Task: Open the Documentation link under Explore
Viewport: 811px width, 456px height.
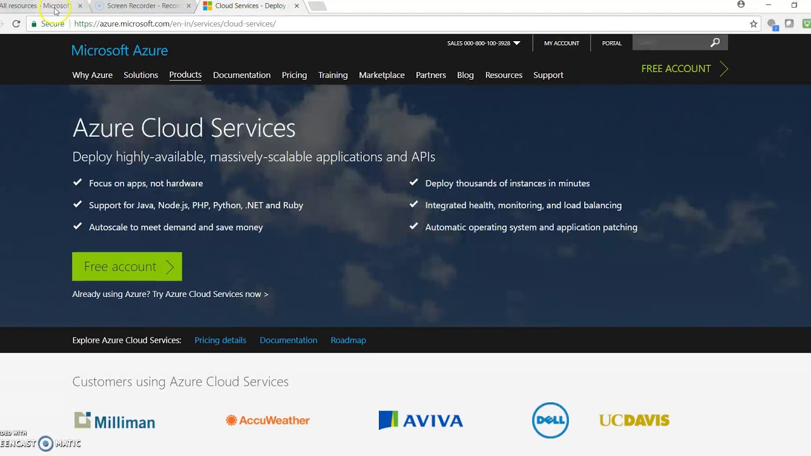Action: [x=288, y=340]
